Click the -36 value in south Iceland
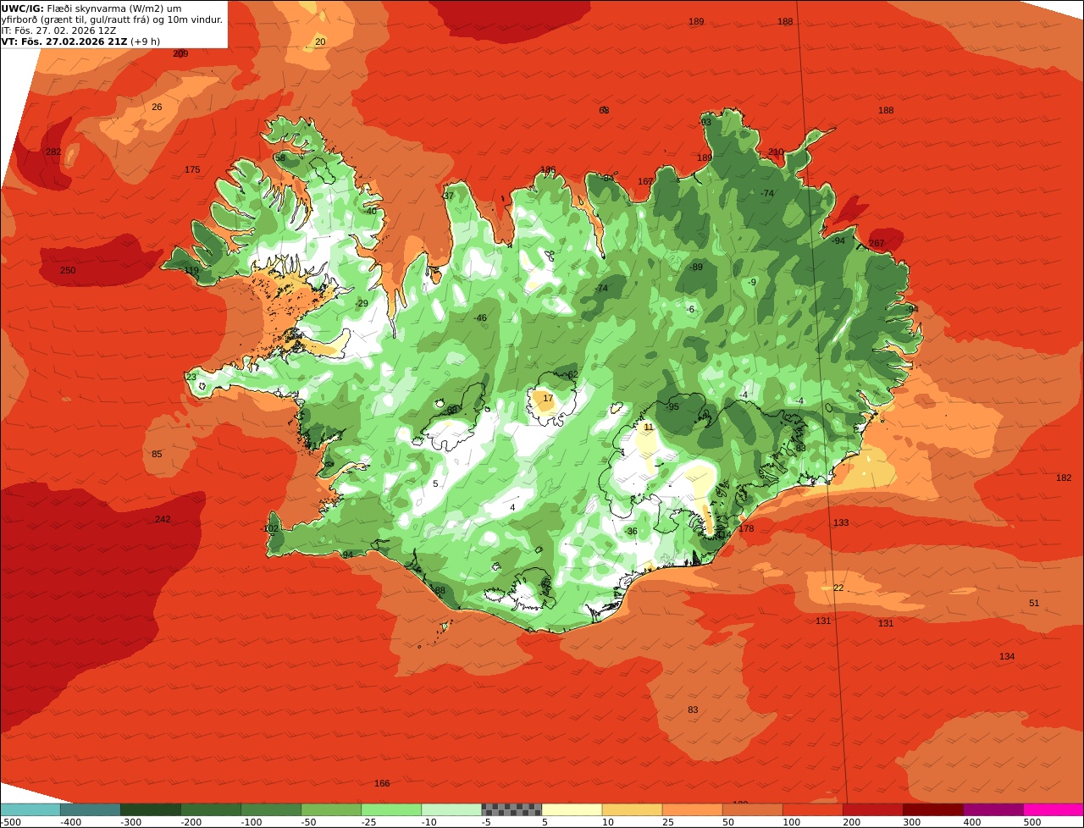1084x828 pixels. pos(630,532)
